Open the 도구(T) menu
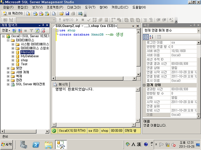 point(90,7)
